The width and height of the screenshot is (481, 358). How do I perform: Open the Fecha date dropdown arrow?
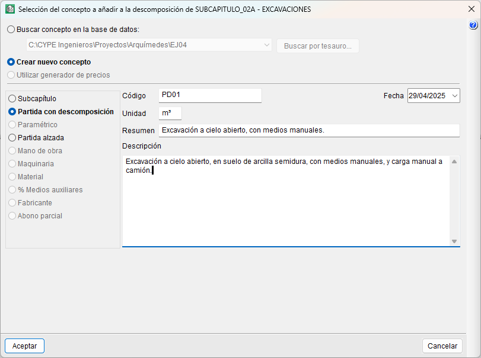point(454,96)
